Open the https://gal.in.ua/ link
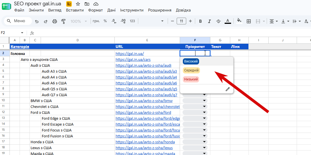The image size is (311, 155). pyautogui.click(x=130, y=54)
